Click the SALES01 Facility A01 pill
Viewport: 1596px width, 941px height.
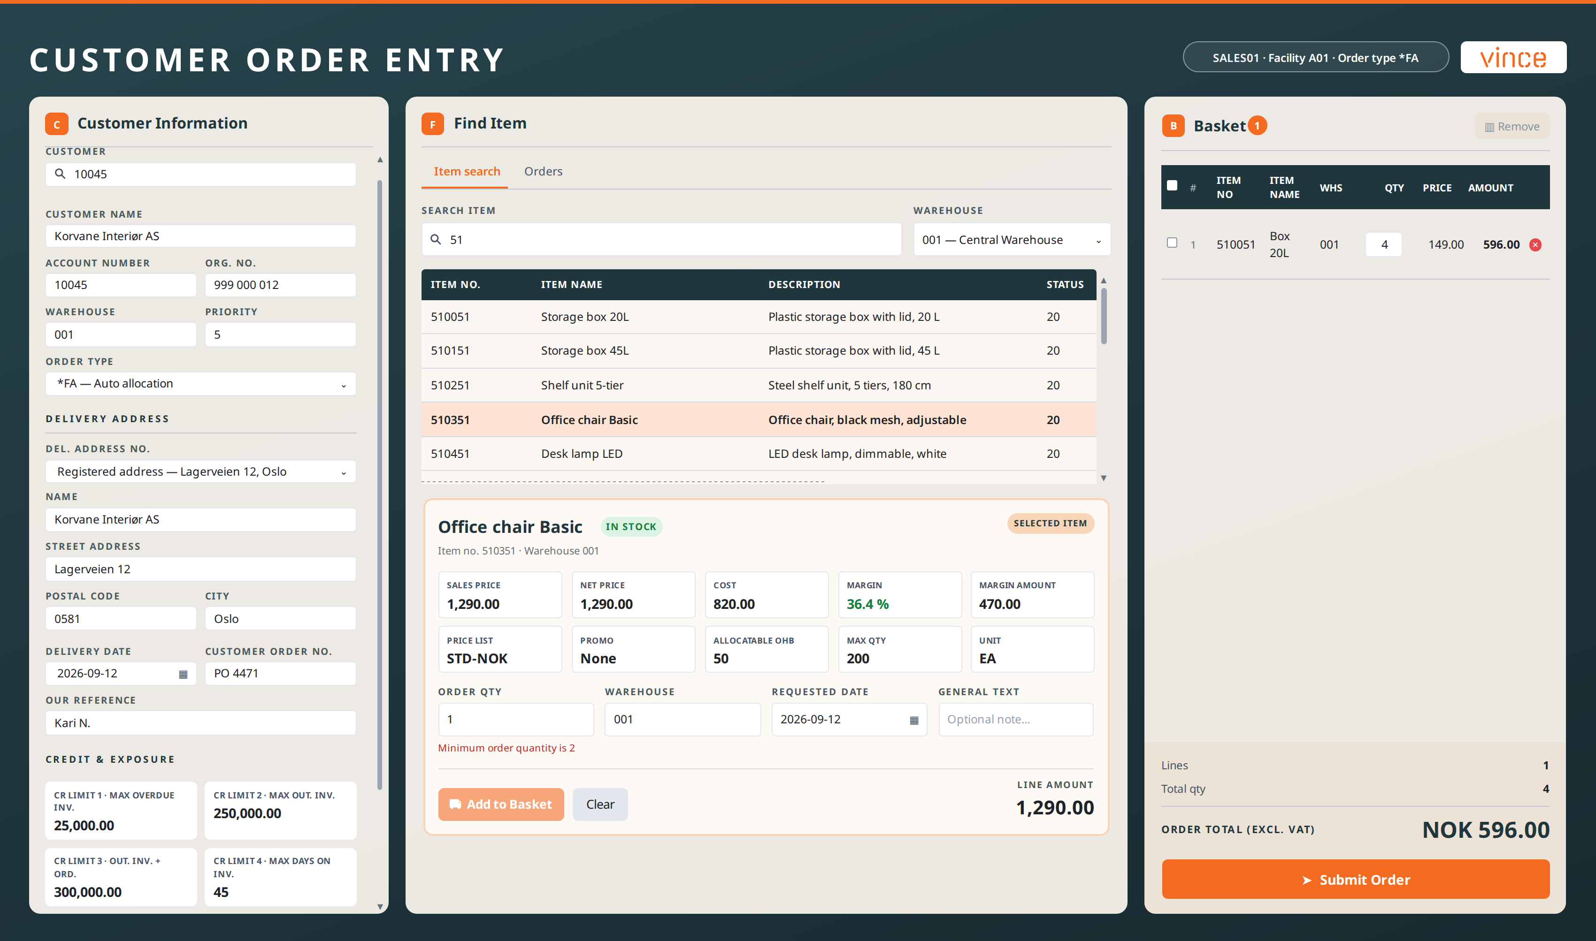[1316, 58]
